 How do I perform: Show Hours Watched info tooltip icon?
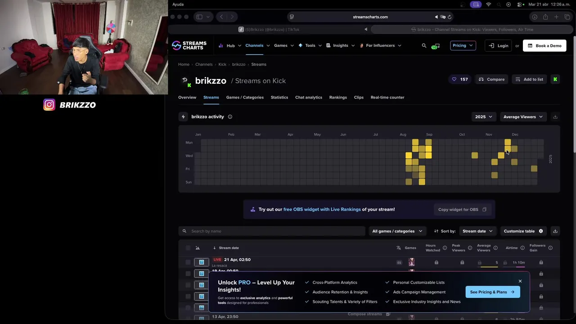coord(445,248)
